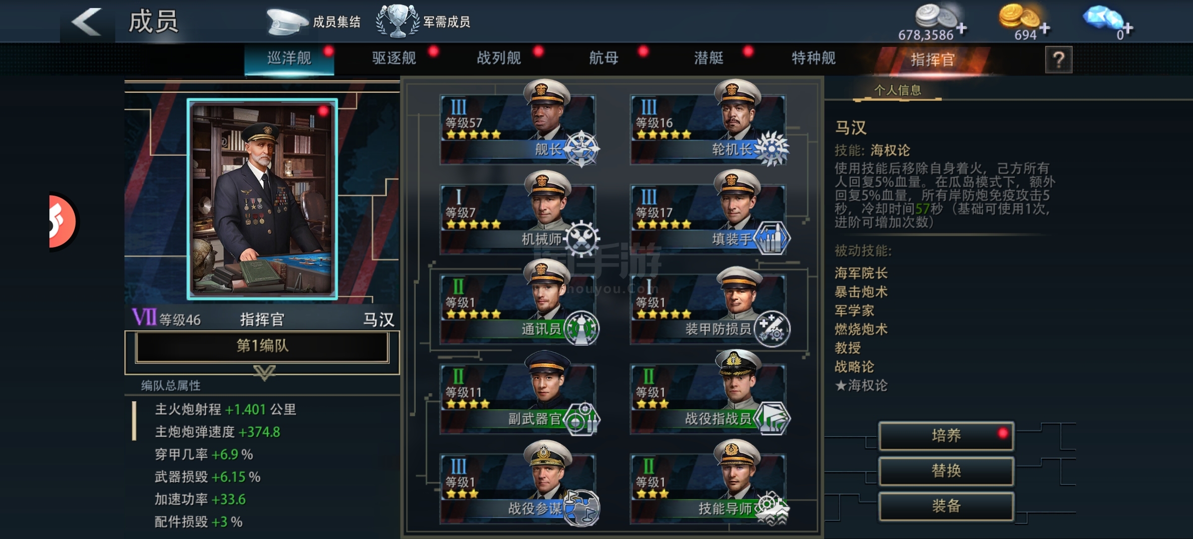The width and height of the screenshot is (1193, 539).
Task: Select the 技能导师 crew slot card
Action: pyautogui.click(x=708, y=483)
